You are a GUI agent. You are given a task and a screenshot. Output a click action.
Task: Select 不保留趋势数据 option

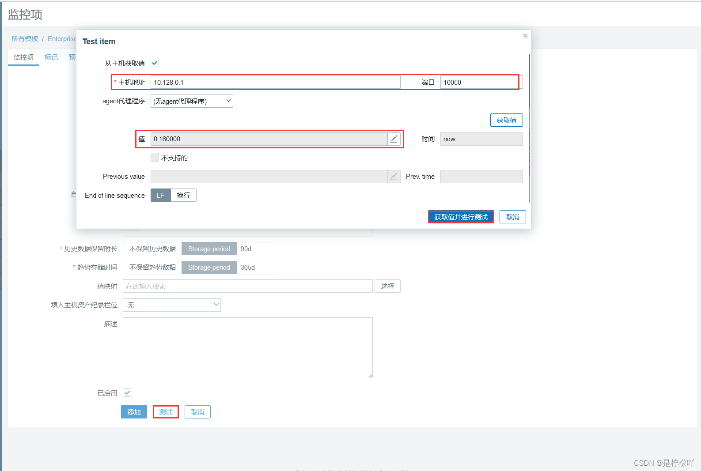pyautogui.click(x=152, y=267)
